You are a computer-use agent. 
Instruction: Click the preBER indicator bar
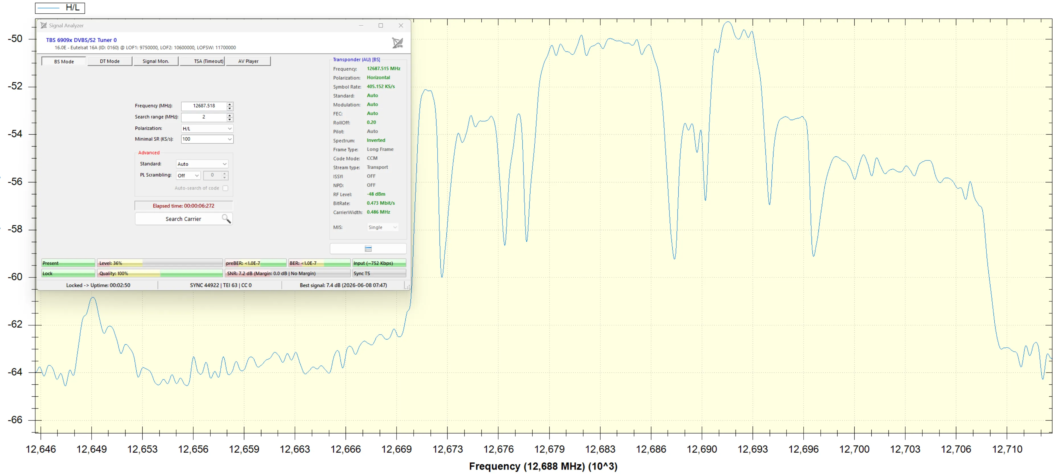[255, 263]
